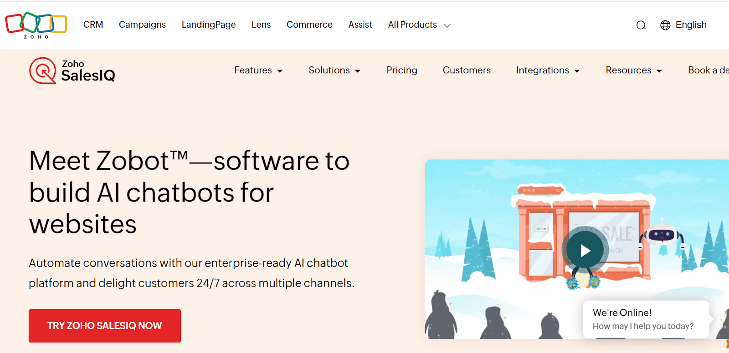Expand the Integrations menu
This screenshot has width=729, height=353.
pyautogui.click(x=548, y=70)
